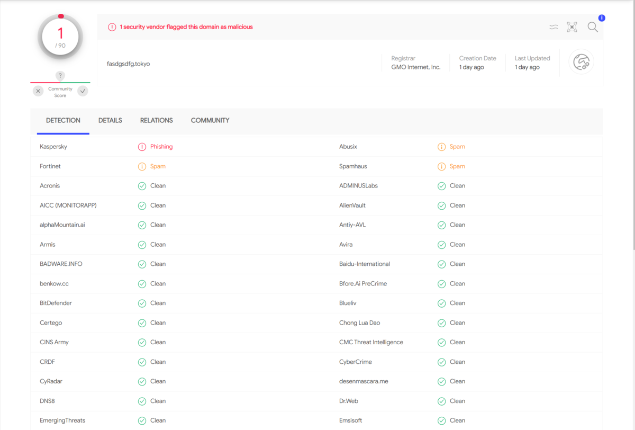Click the blue info notification badge
Image resolution: width=635 pixels, height=430 pixels.
coord(602,18)
